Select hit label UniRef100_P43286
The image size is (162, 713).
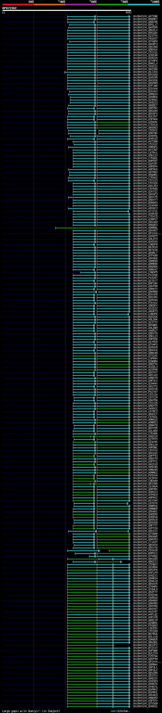(145, 275)
